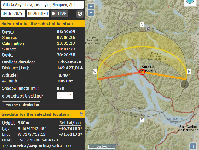The width and height of the screenshot is (199, 150).
Task: Collapse the Geodata panel with double chevron
Action: [x=81, y=114]
